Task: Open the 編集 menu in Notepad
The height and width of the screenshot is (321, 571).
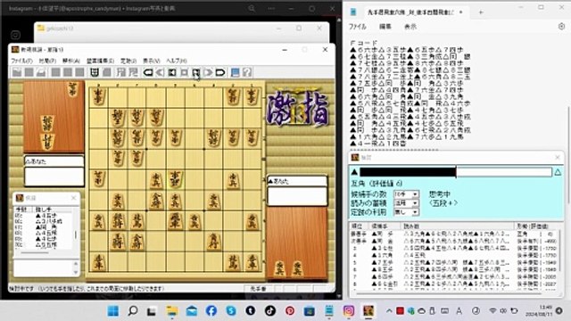Action: click(x=385, y=27)
